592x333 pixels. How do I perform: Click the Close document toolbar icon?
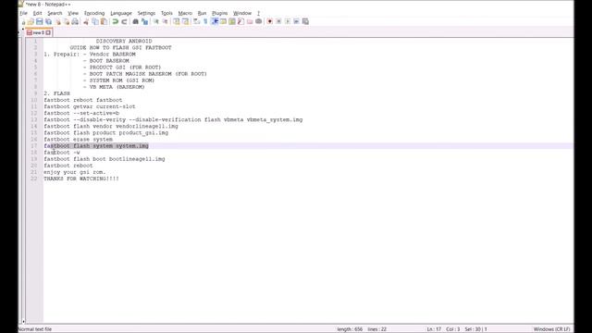[57, 21]
